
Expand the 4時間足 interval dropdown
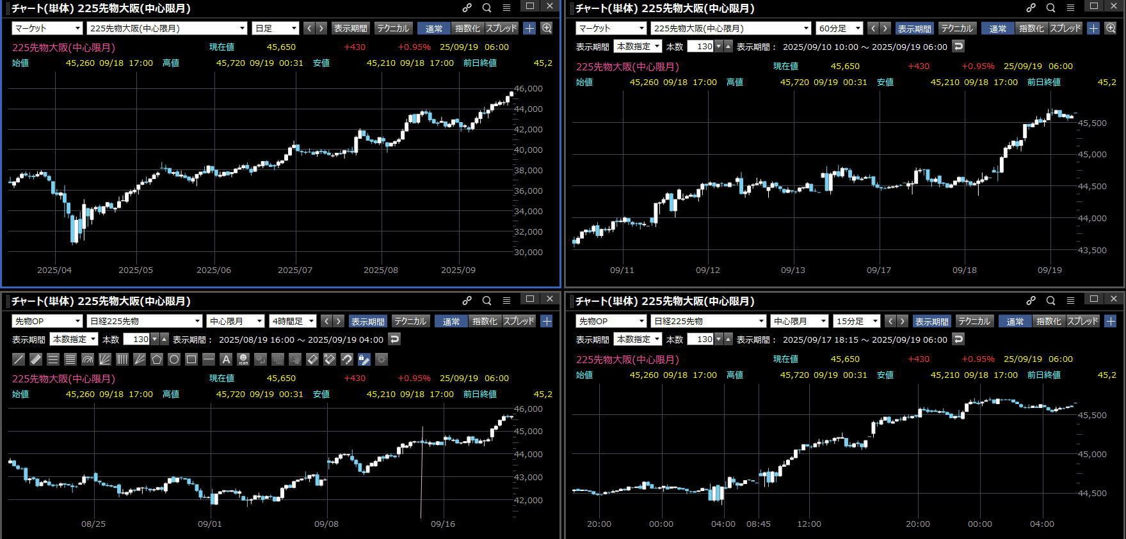pyautogui.click(x=293, y=321)
